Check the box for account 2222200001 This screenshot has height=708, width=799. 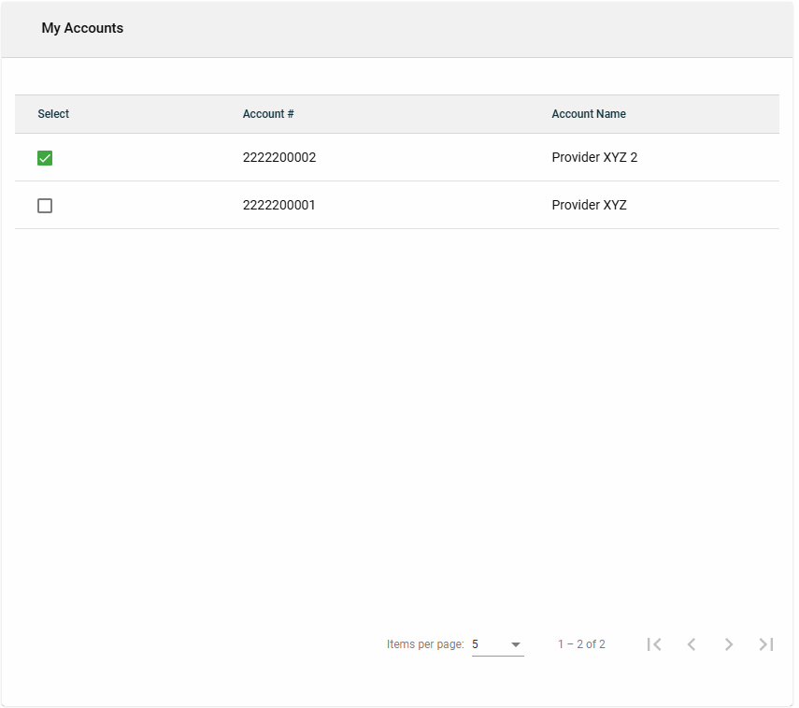click(45, 206)
